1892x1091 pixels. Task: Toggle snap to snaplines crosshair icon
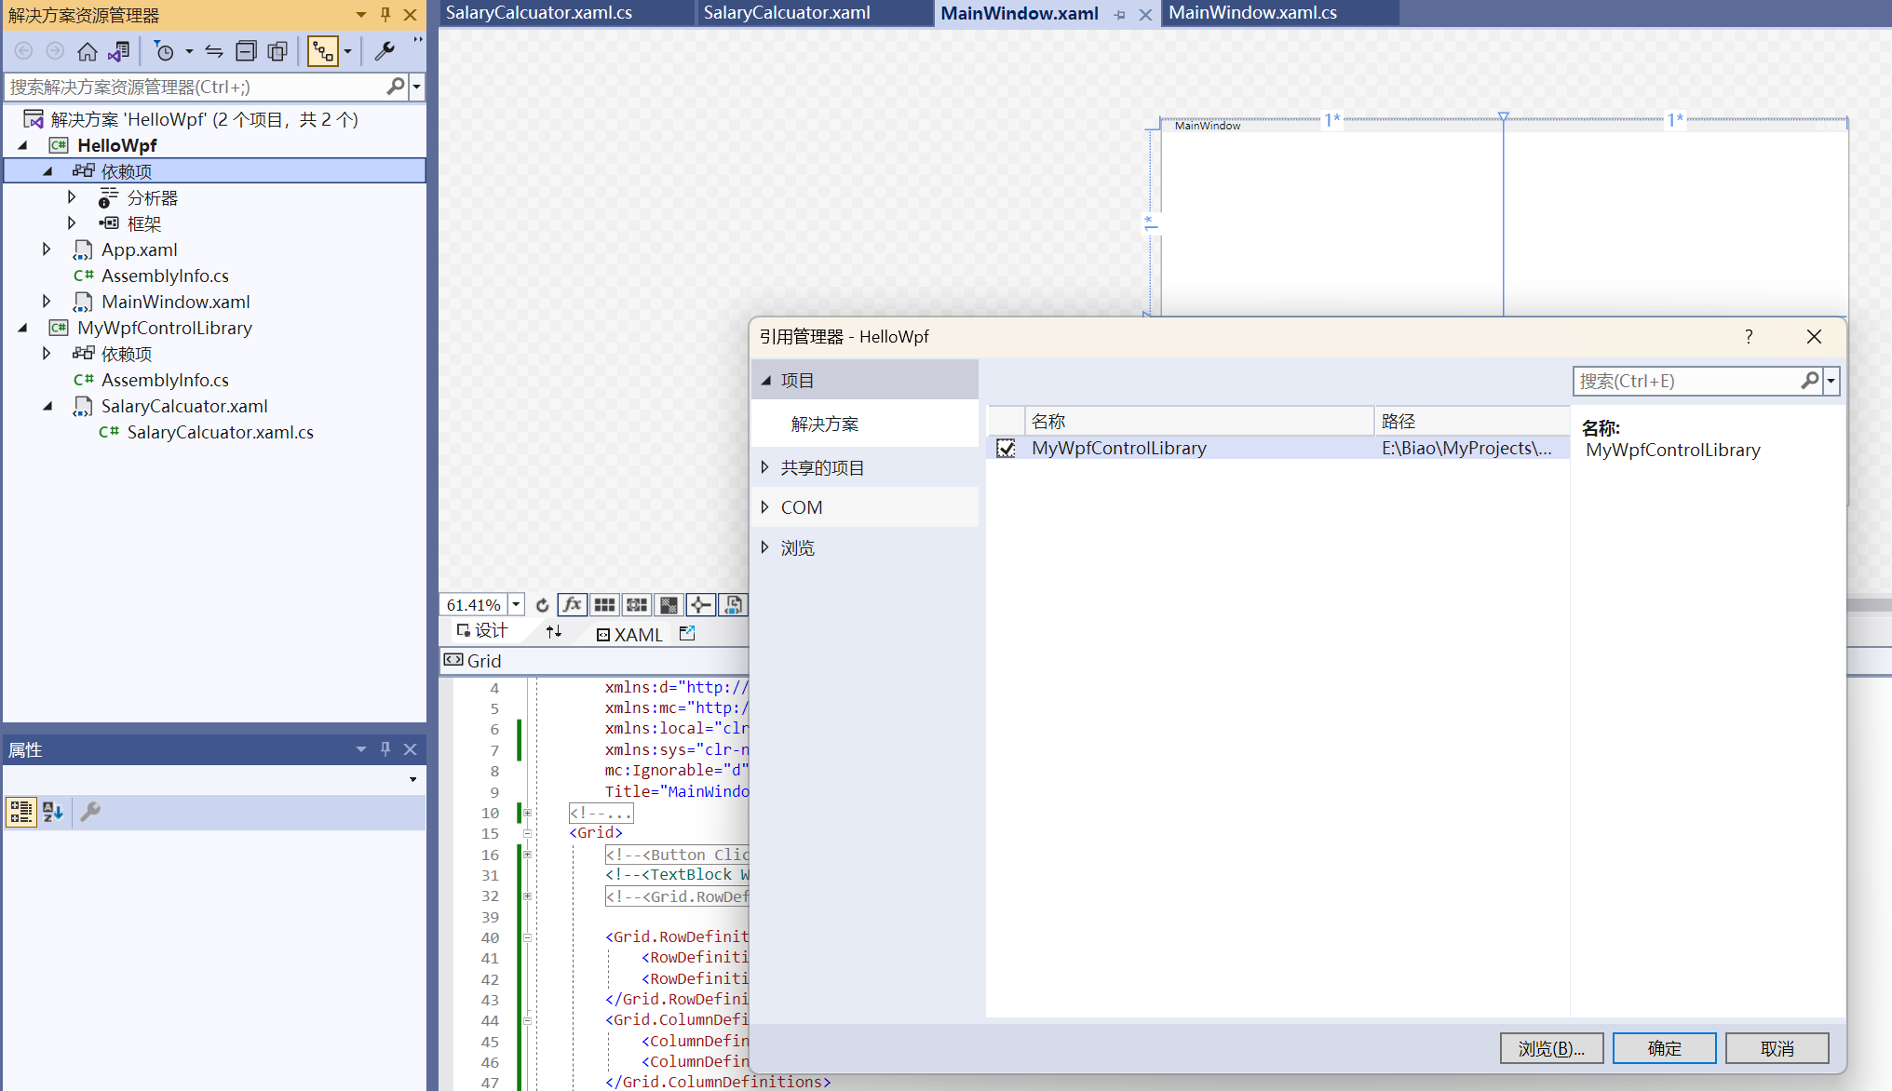[x=700, y=605]
